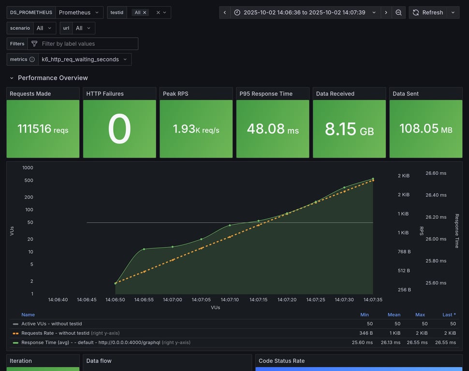The height and width of the screenshot is (371, 469).
Task: Remove the All chip from testid
Action: pos(145,13)
